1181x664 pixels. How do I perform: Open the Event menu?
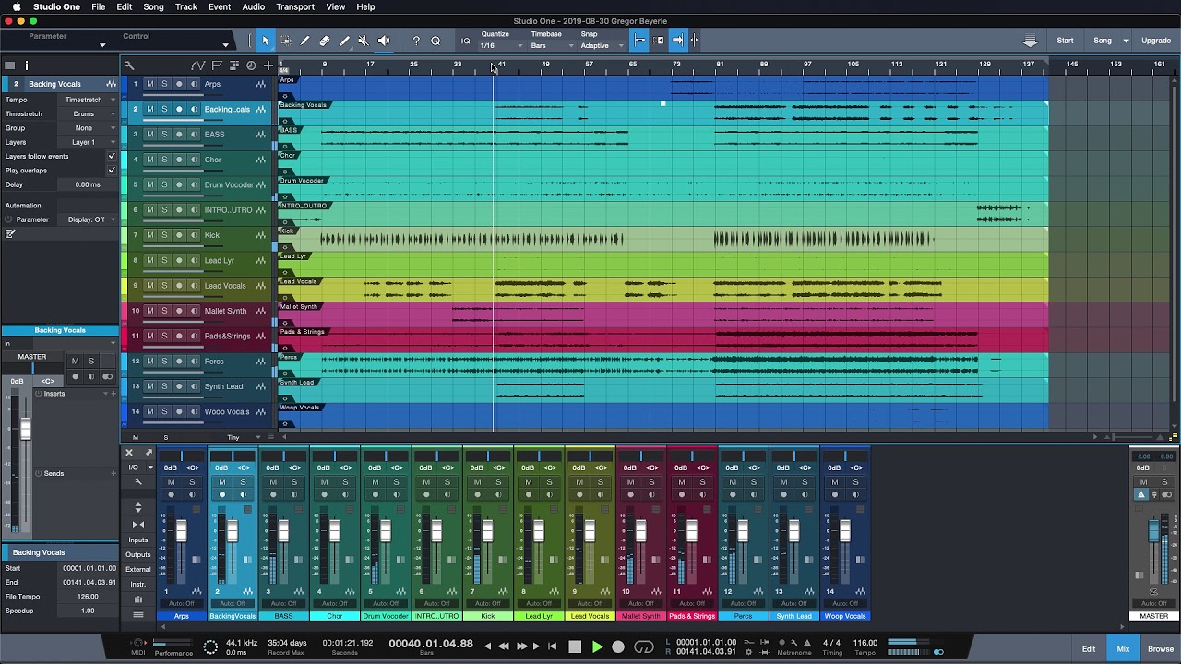220,6
